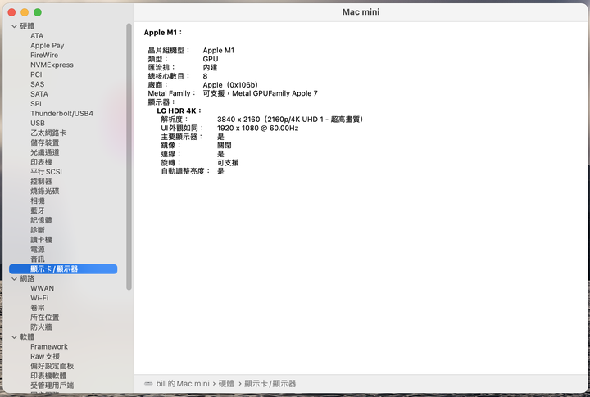
Task: Open Framework under 軟體
Action: (49, 346)
